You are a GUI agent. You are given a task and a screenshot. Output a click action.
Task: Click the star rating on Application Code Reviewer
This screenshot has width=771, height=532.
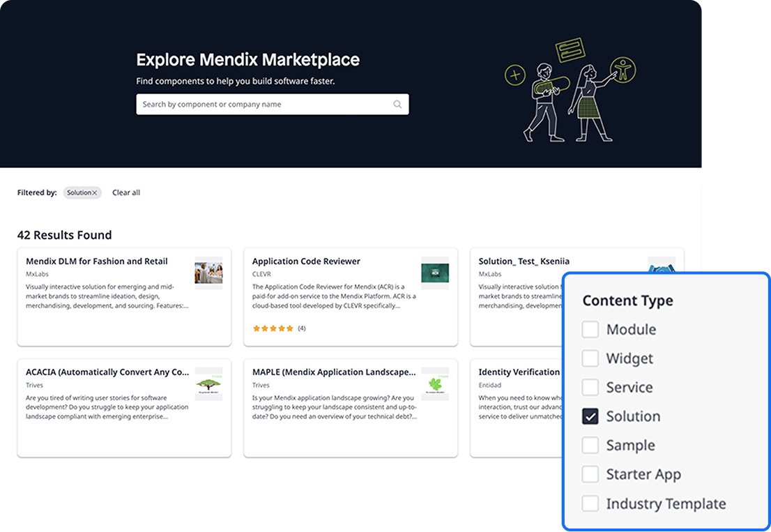click(273, 328)
